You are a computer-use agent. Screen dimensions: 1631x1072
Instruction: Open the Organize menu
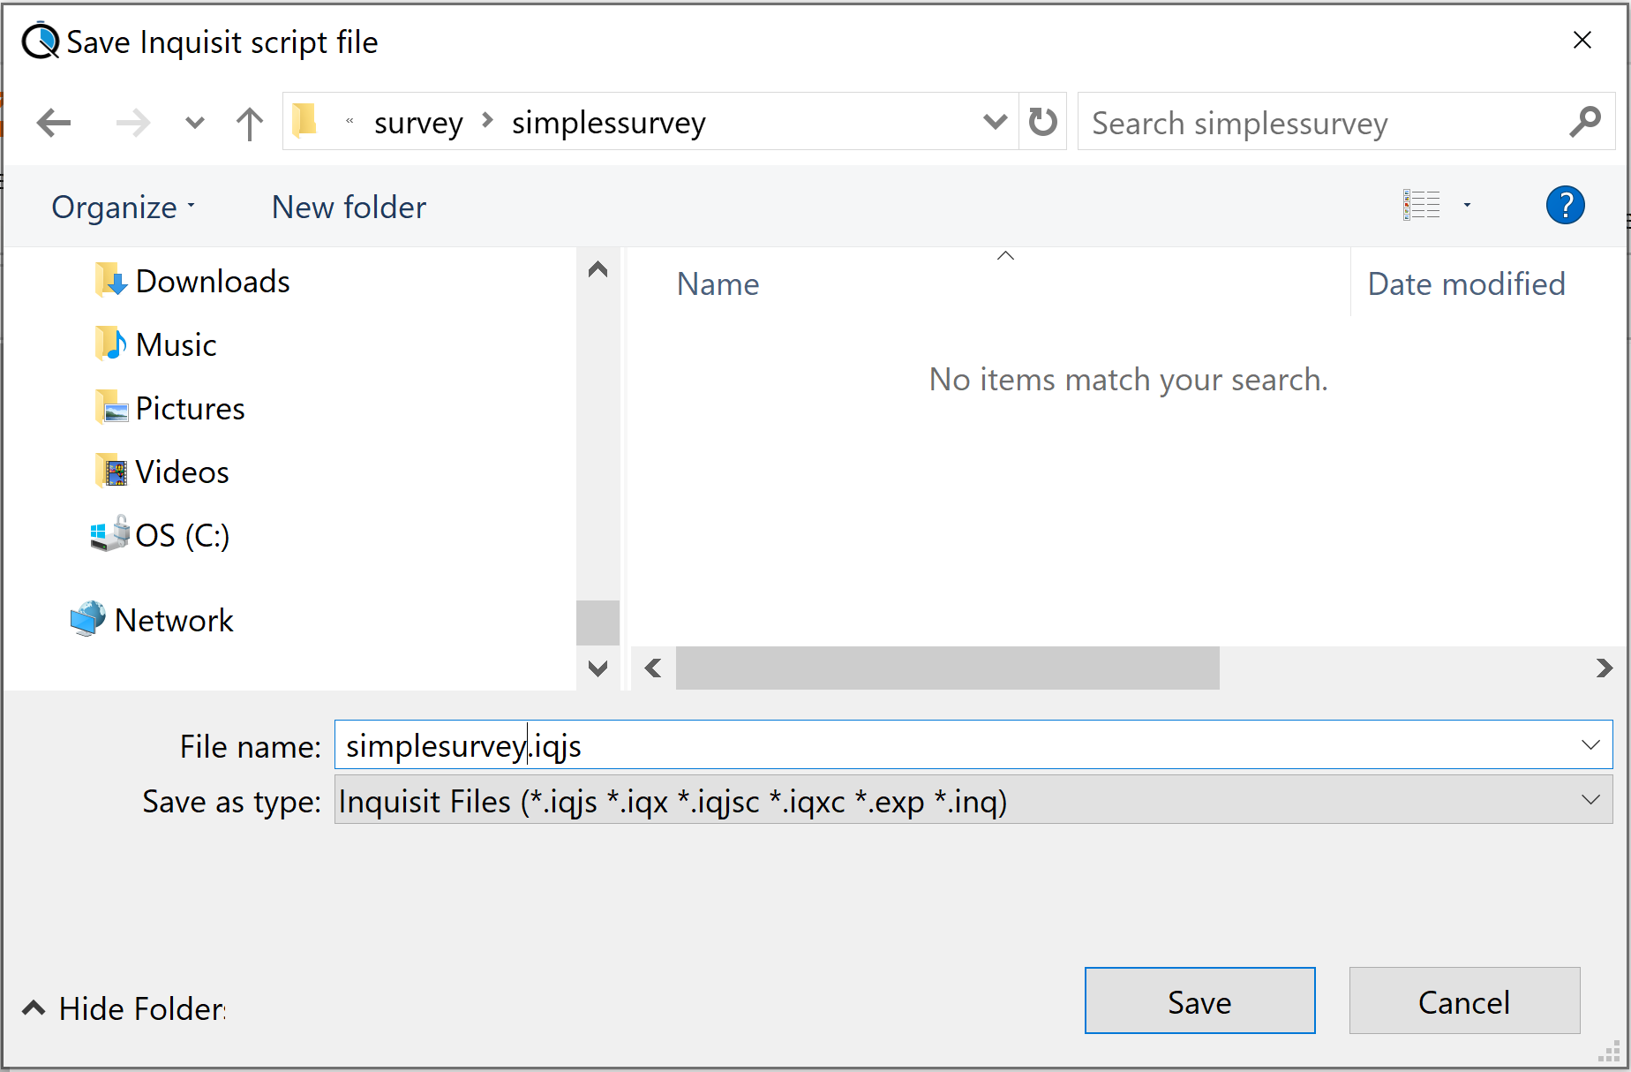pyautogui.click(x=123, y=208)
